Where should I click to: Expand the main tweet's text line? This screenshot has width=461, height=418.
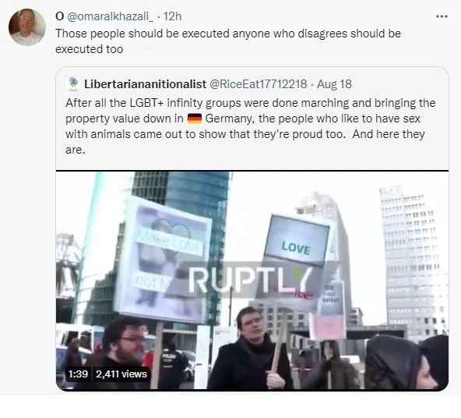pyautogui.click(x=228, y=41)
